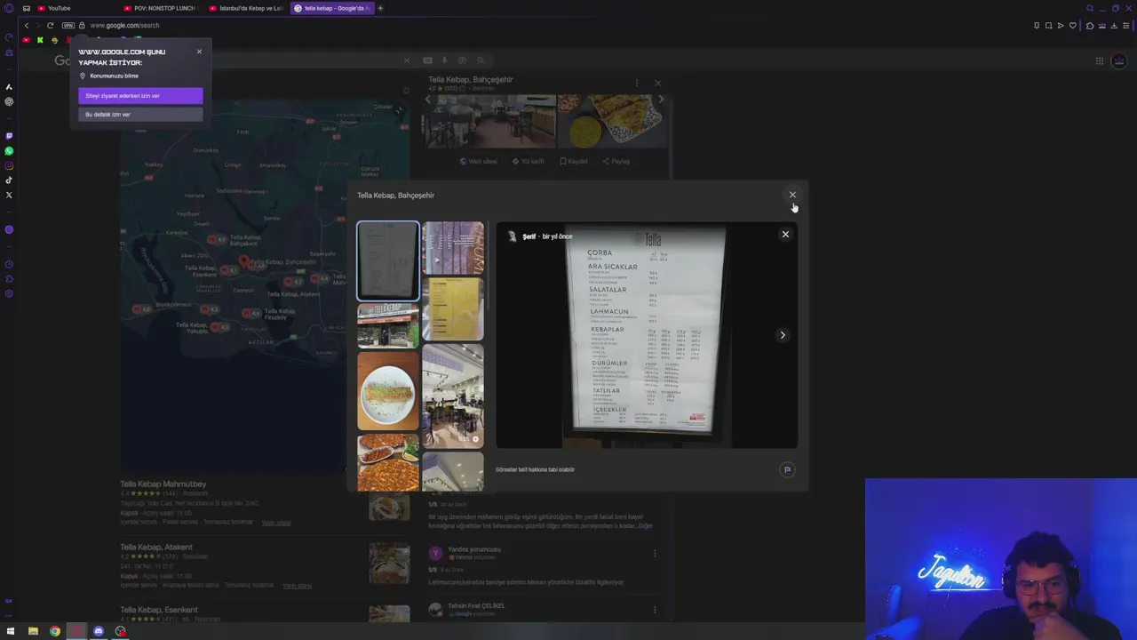Click the Paylaş share button

pyautogui.click(x=616, y=162)
